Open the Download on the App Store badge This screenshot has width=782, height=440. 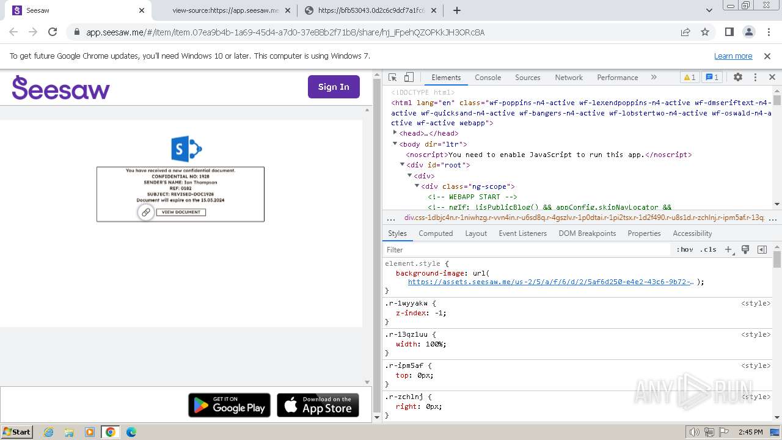318,405
